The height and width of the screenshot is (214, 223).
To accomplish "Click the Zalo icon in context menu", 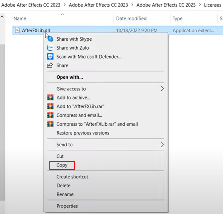I will pos(50,48).
